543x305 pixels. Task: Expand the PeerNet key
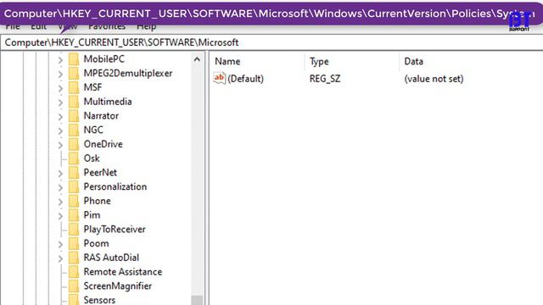(60, 173)
